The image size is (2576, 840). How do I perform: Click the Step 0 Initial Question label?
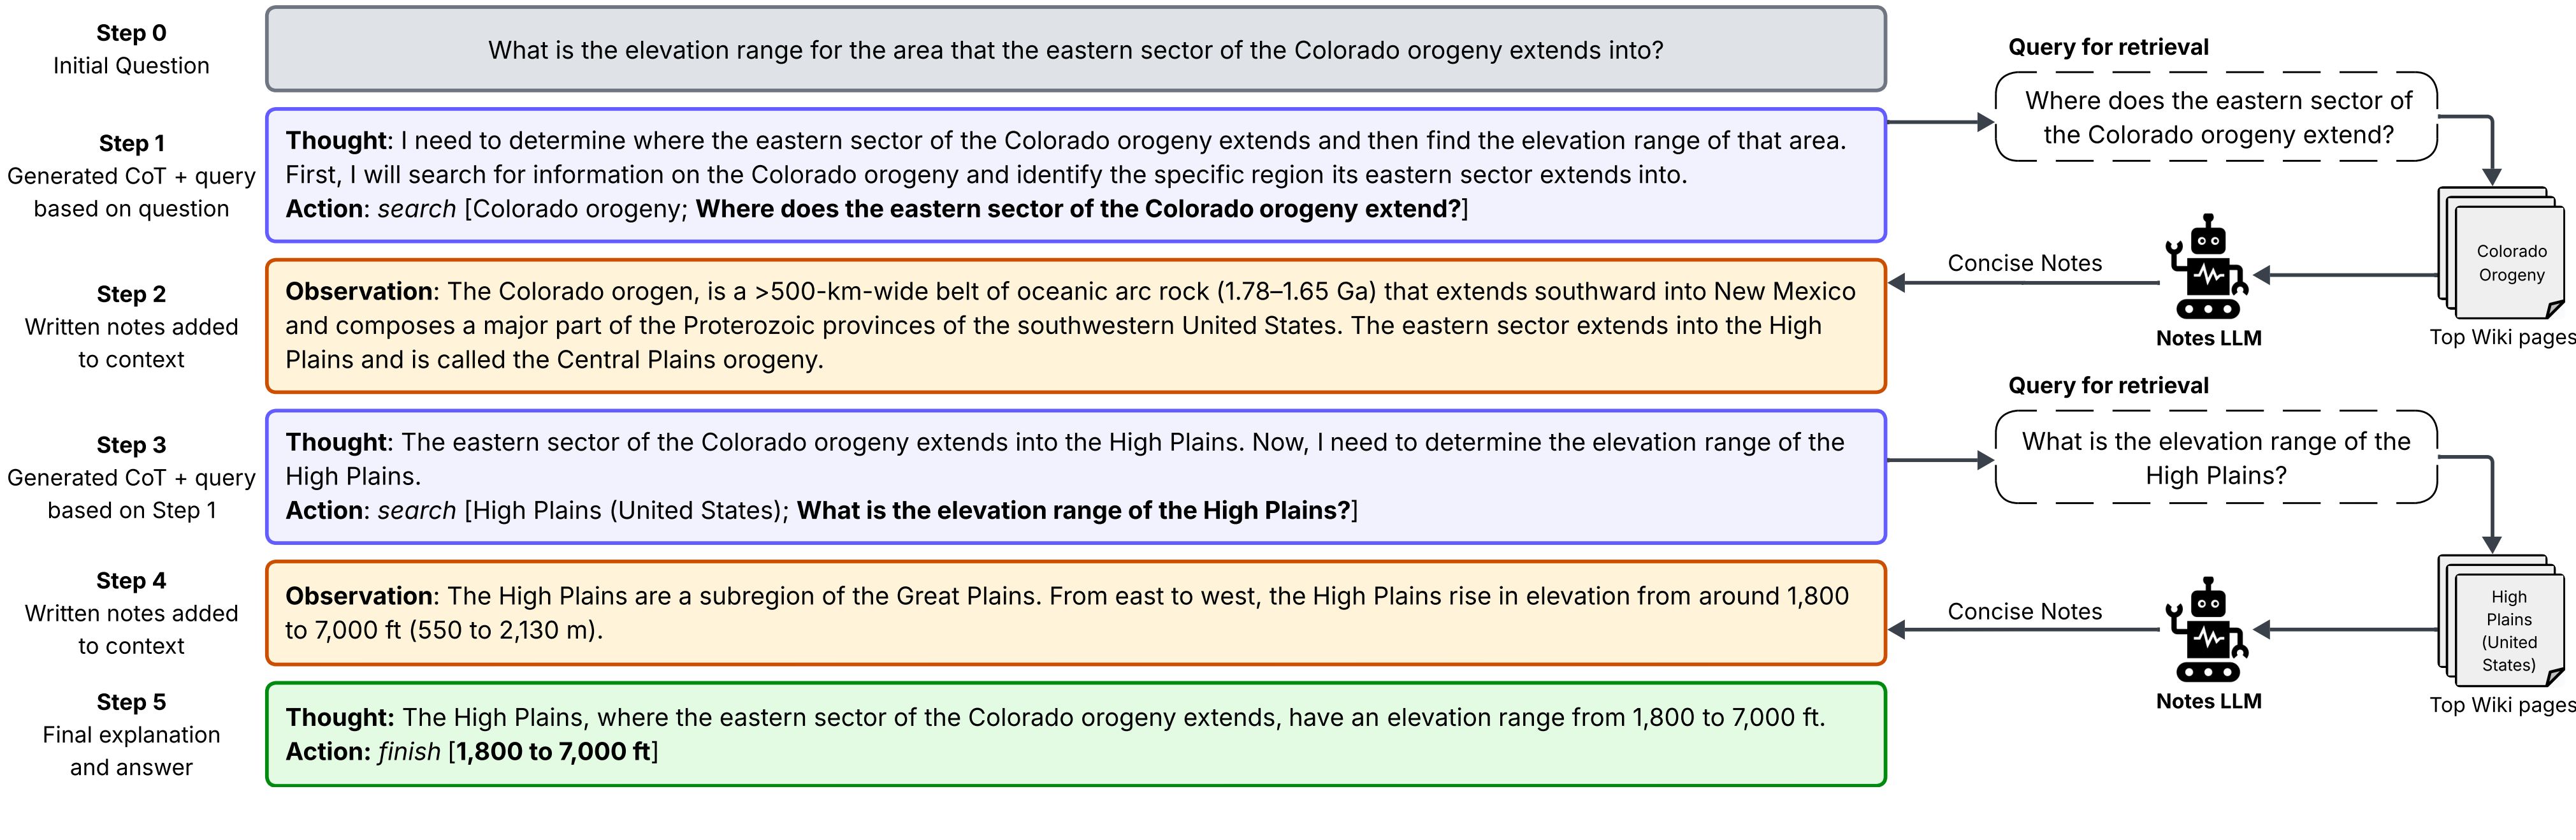coord(131,49)
